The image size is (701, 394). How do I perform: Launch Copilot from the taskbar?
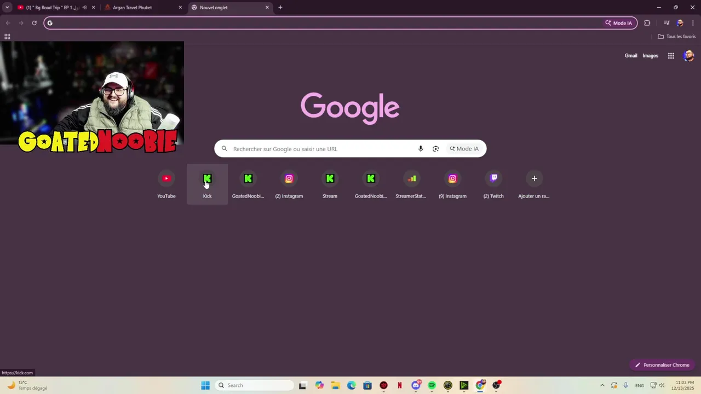tap(319, 385)
